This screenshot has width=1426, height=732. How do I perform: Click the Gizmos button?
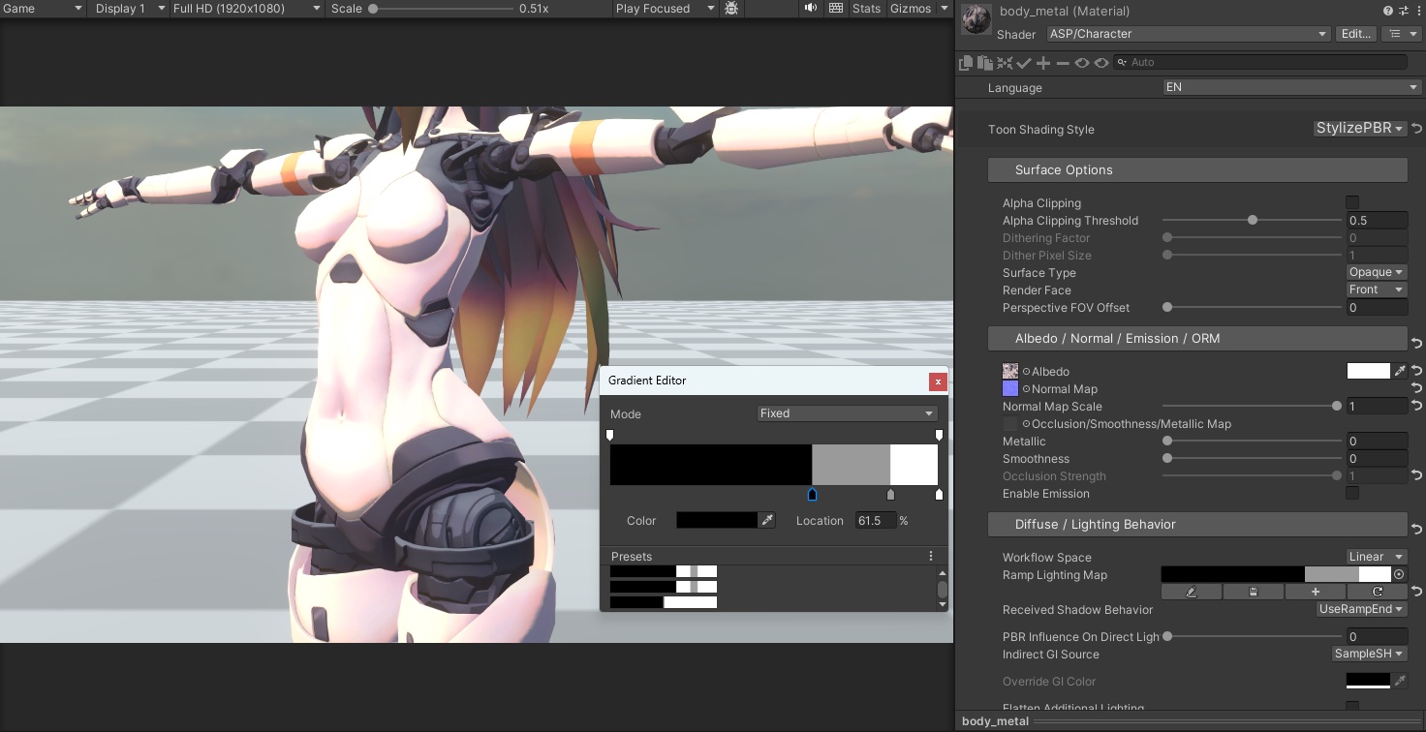tap(911, 9)
